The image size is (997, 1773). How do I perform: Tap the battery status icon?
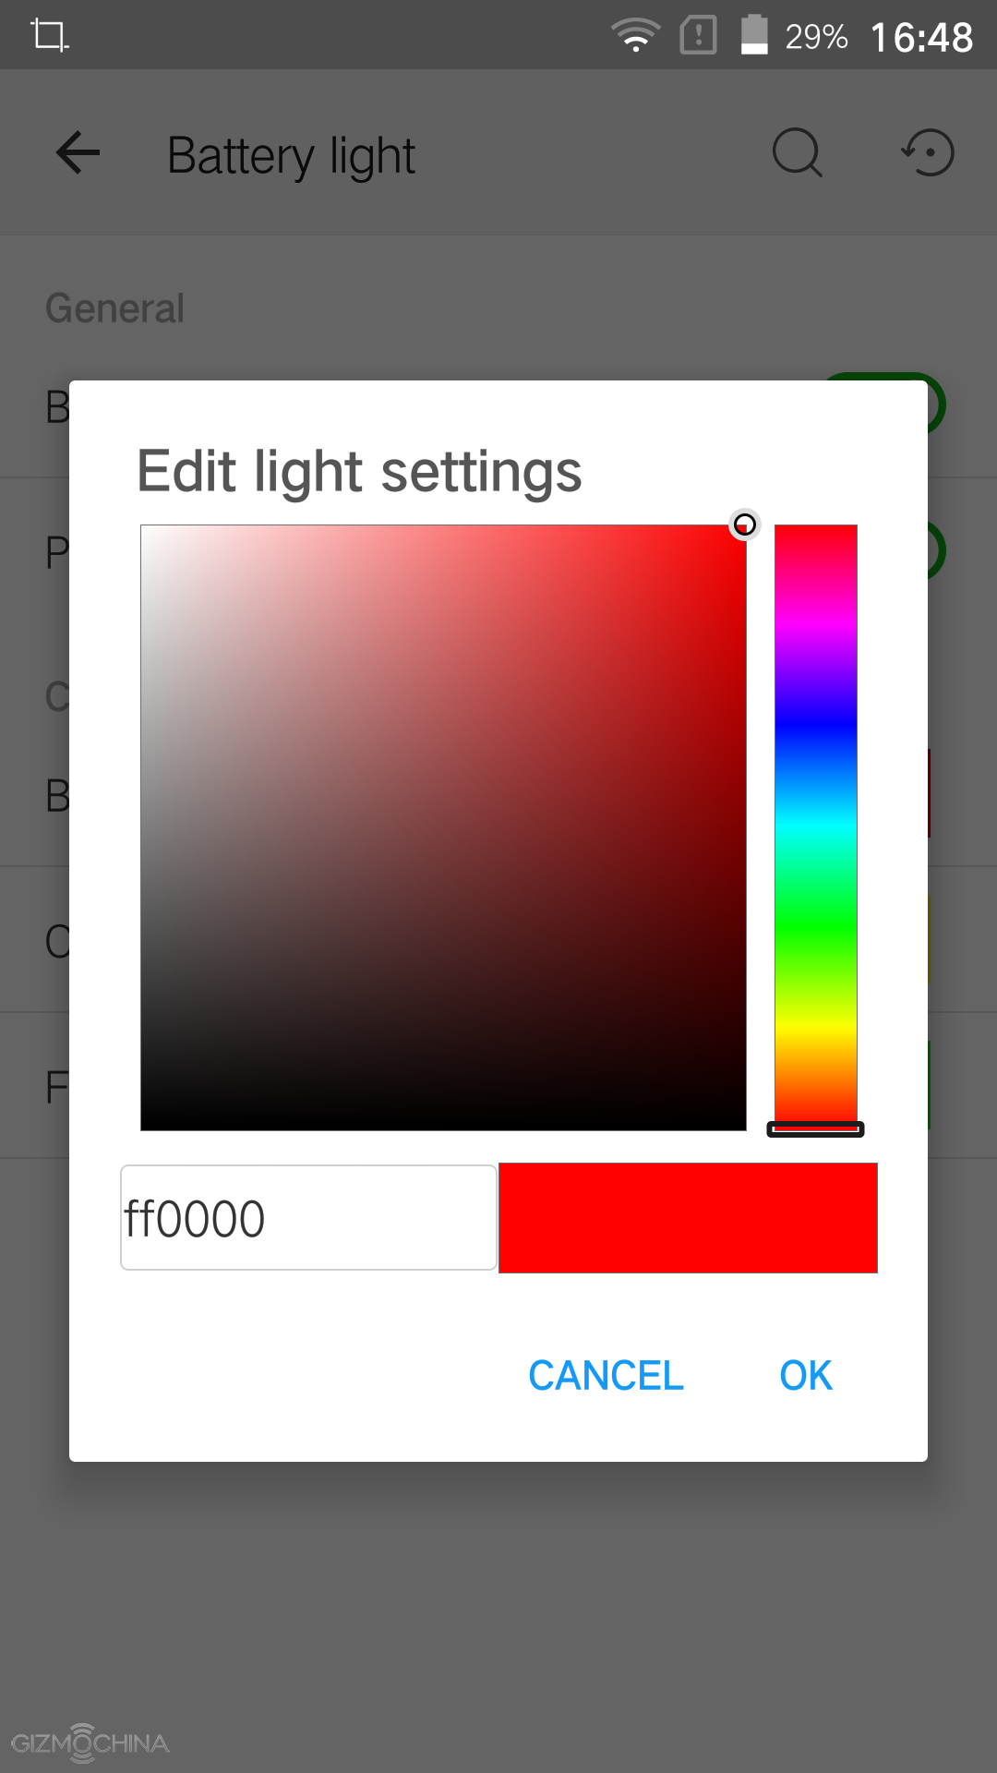(754, 36)
